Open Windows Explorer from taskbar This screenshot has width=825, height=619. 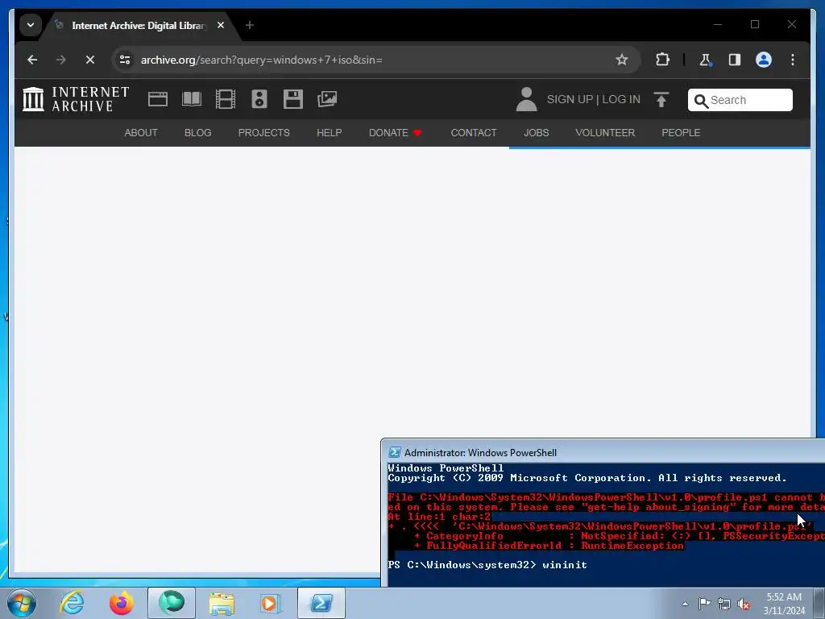click(222, 603)
